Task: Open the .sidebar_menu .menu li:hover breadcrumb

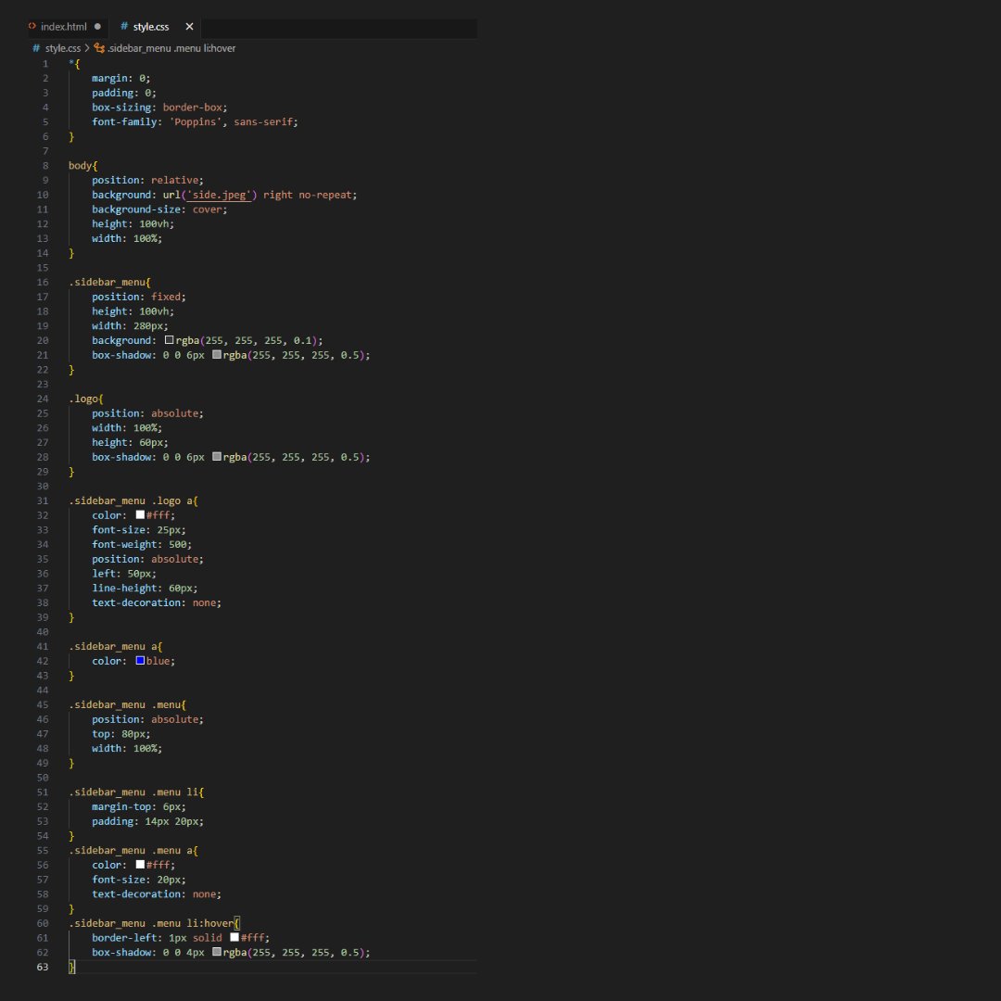Action: point(171,48)
